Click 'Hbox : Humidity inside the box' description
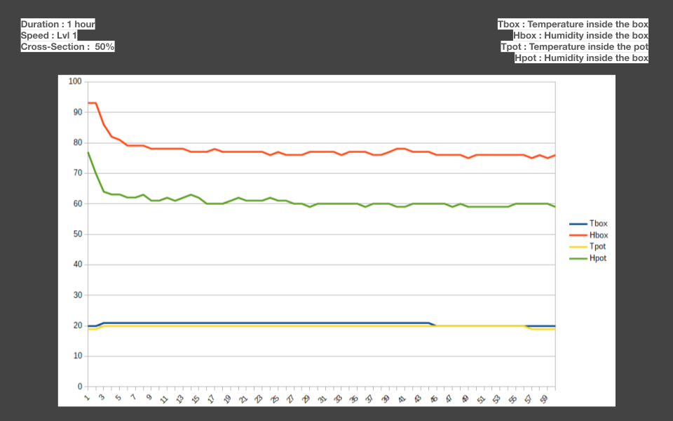Viewport: 673px width, 421px height. (x=580, y=36)
